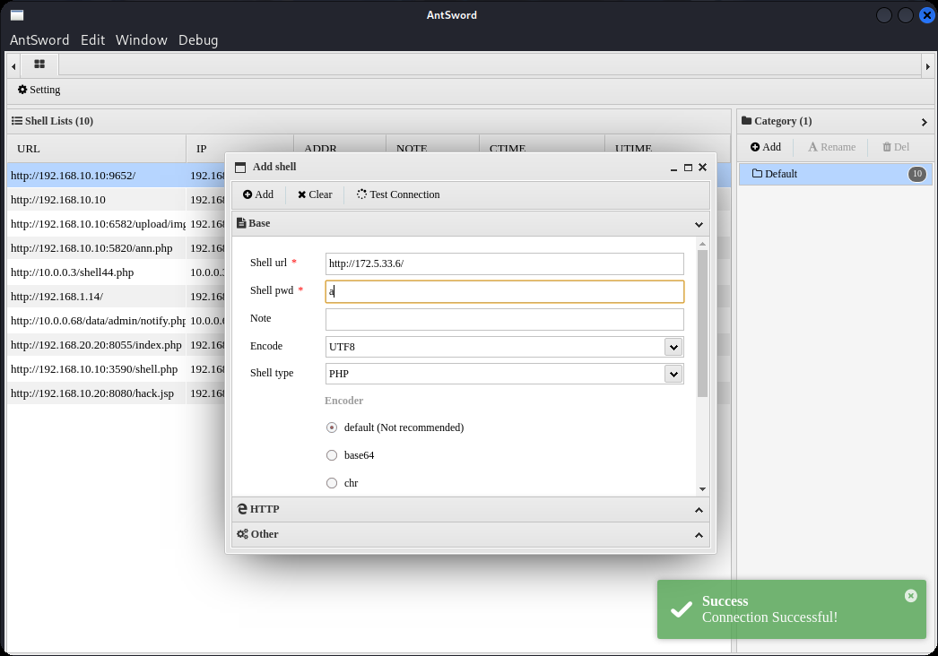Click Add in the Add shell toolbar
Image resolution: width=938 pixels, height=656 pixels.
point(258,194)
